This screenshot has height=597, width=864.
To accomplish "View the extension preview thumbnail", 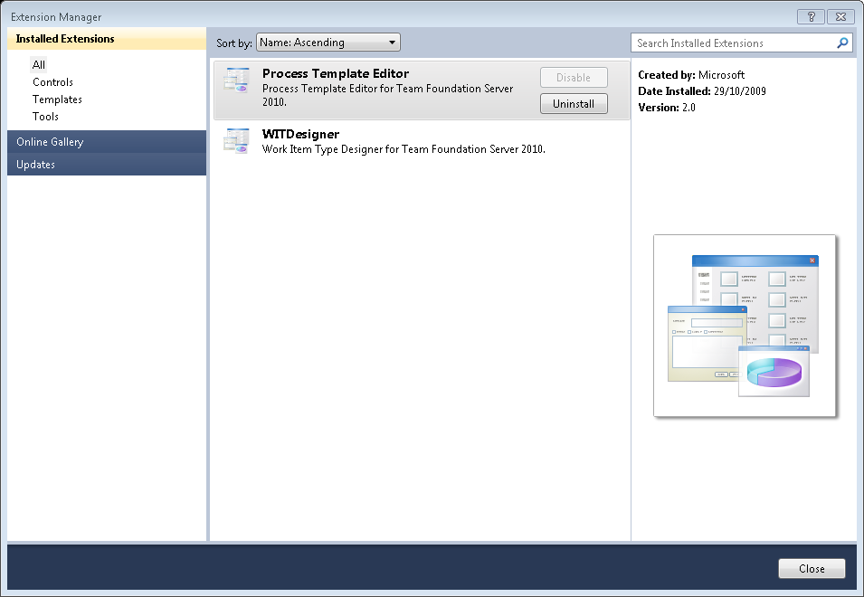I will (x=744, y=326).
